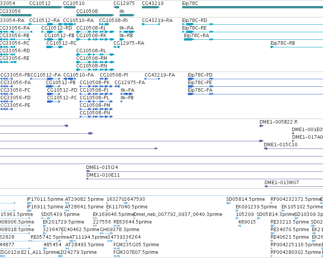Click transcript CG33056-RE
Viewport: 323px width, 258px height.
pyautogui.click(x=15, y=58)
